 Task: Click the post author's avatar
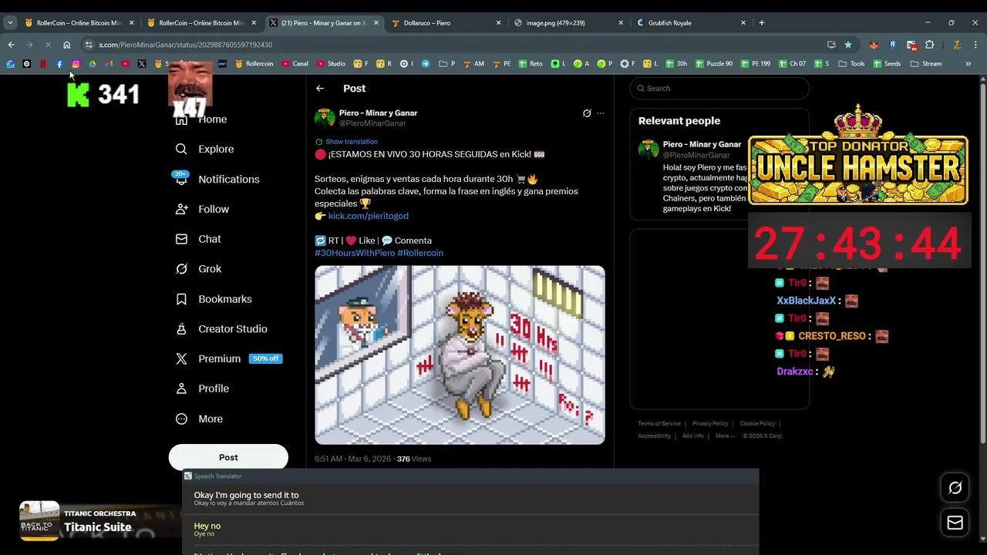pyautogui.click(x=325, y=118)
